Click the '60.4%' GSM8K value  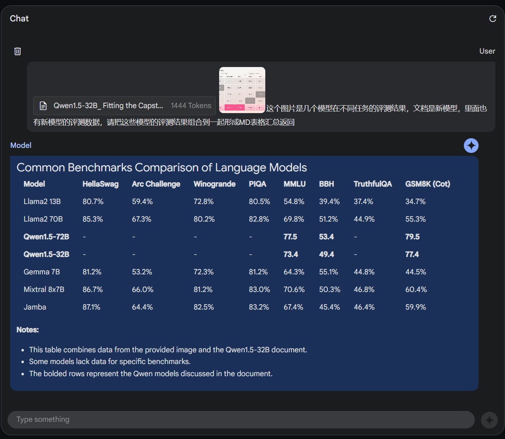click(x=416, y=289)
